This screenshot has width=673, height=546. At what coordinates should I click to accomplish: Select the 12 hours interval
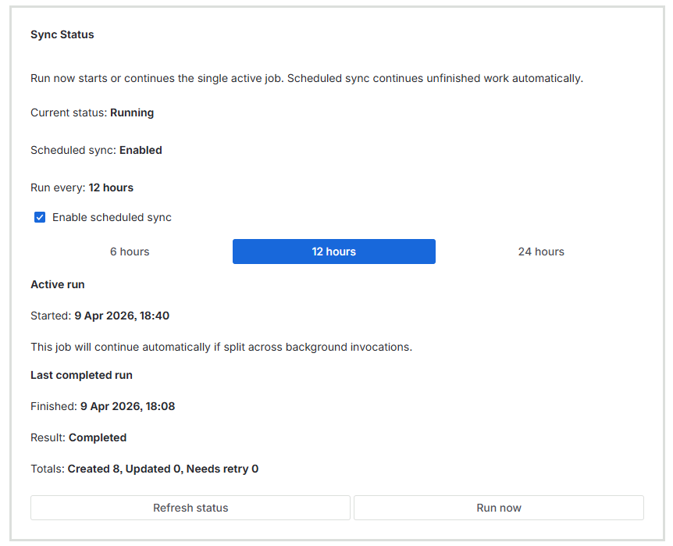[333, 252]
